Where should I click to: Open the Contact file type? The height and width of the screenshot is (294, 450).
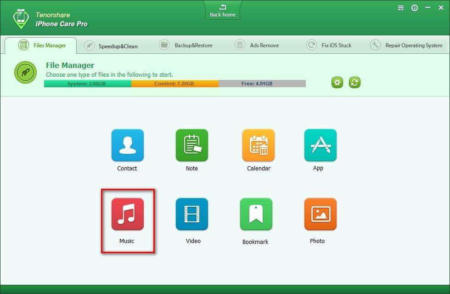point(128,145)
